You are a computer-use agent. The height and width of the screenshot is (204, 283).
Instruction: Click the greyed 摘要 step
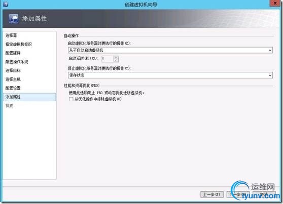(x=9, y=106)
